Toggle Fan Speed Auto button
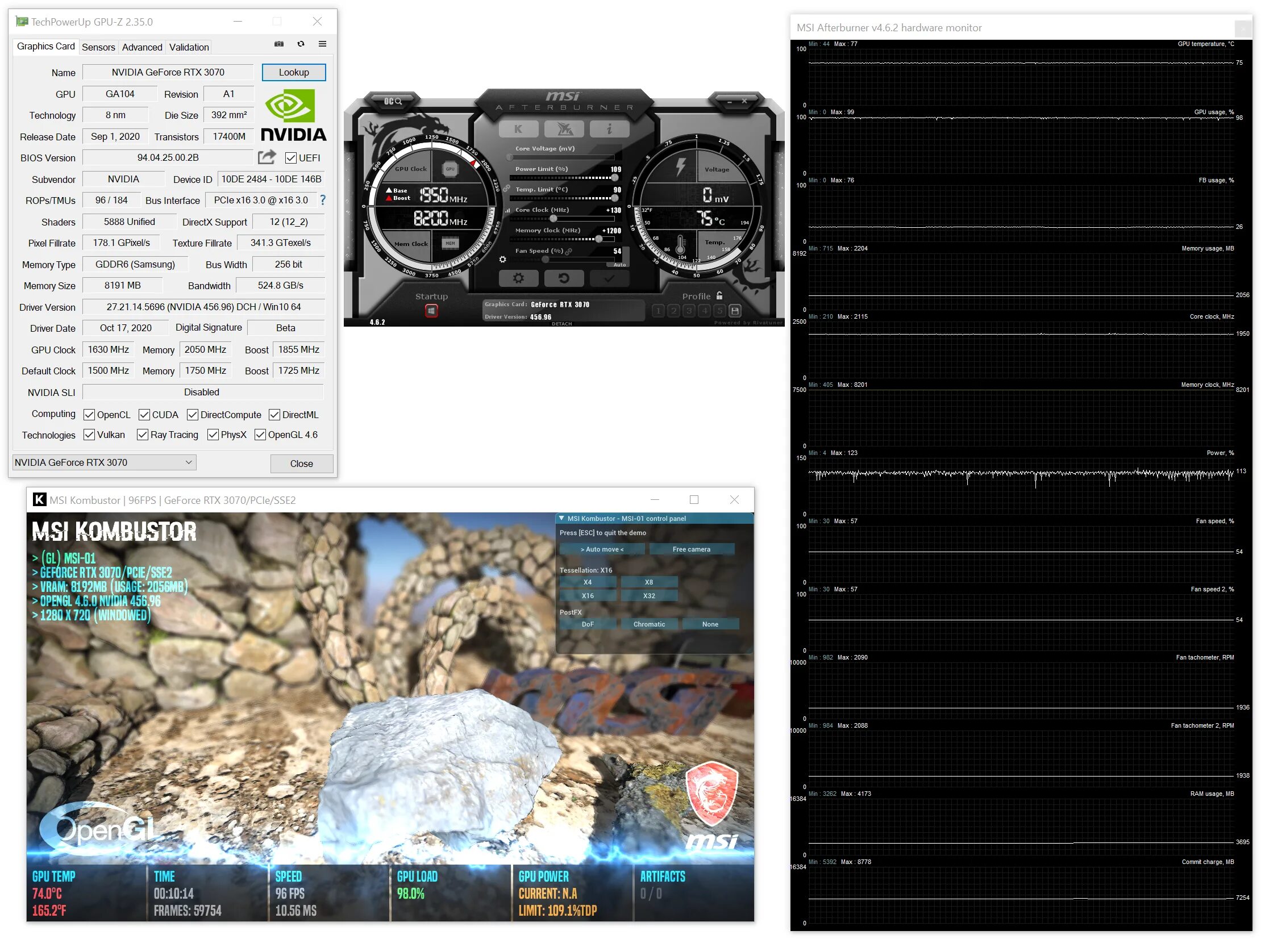This screenshot has height=939, width=1261. tap(619, 265)
